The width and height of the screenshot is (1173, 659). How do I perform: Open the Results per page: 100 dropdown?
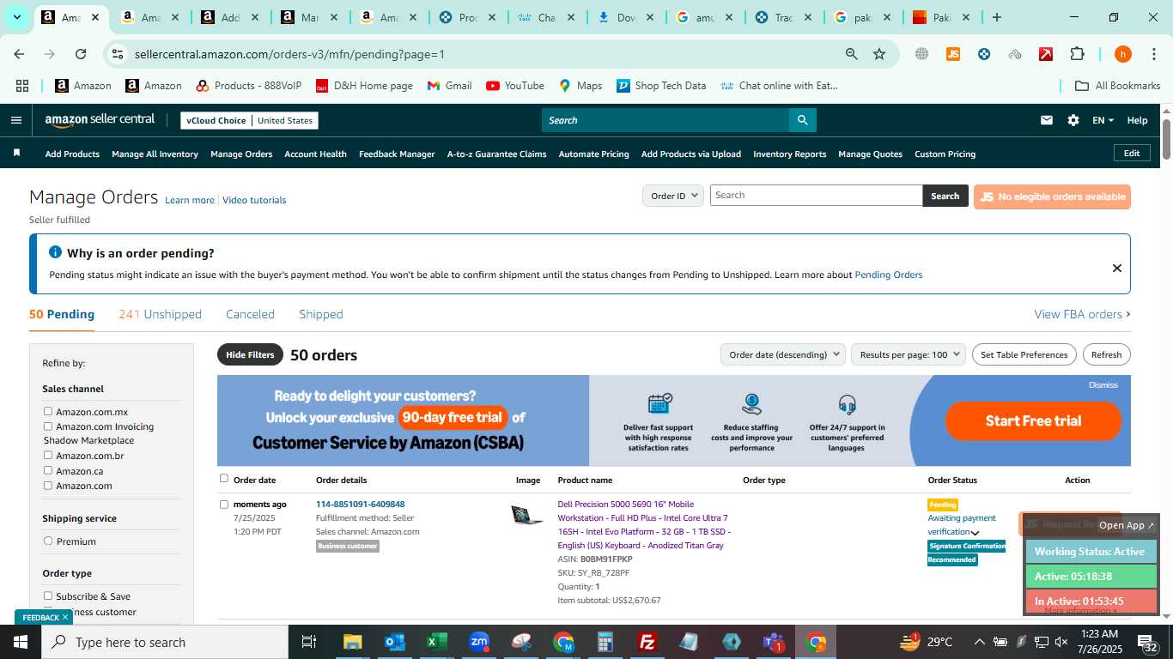click(x=909, y=354)
